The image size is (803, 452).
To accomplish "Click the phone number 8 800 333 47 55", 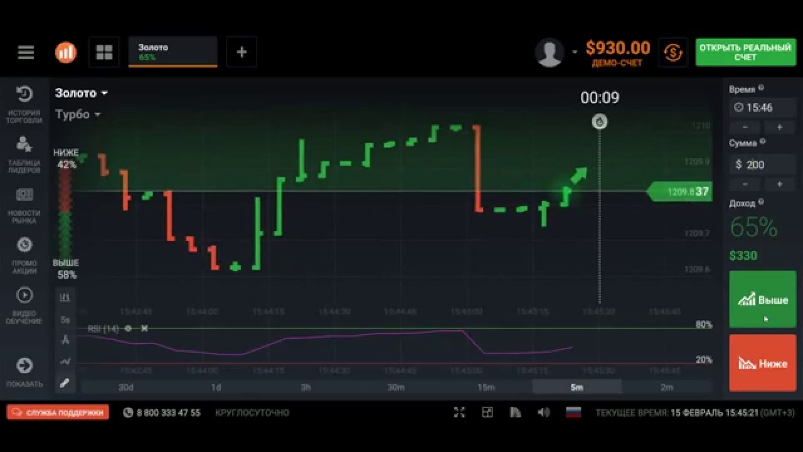I will [168, 412].
